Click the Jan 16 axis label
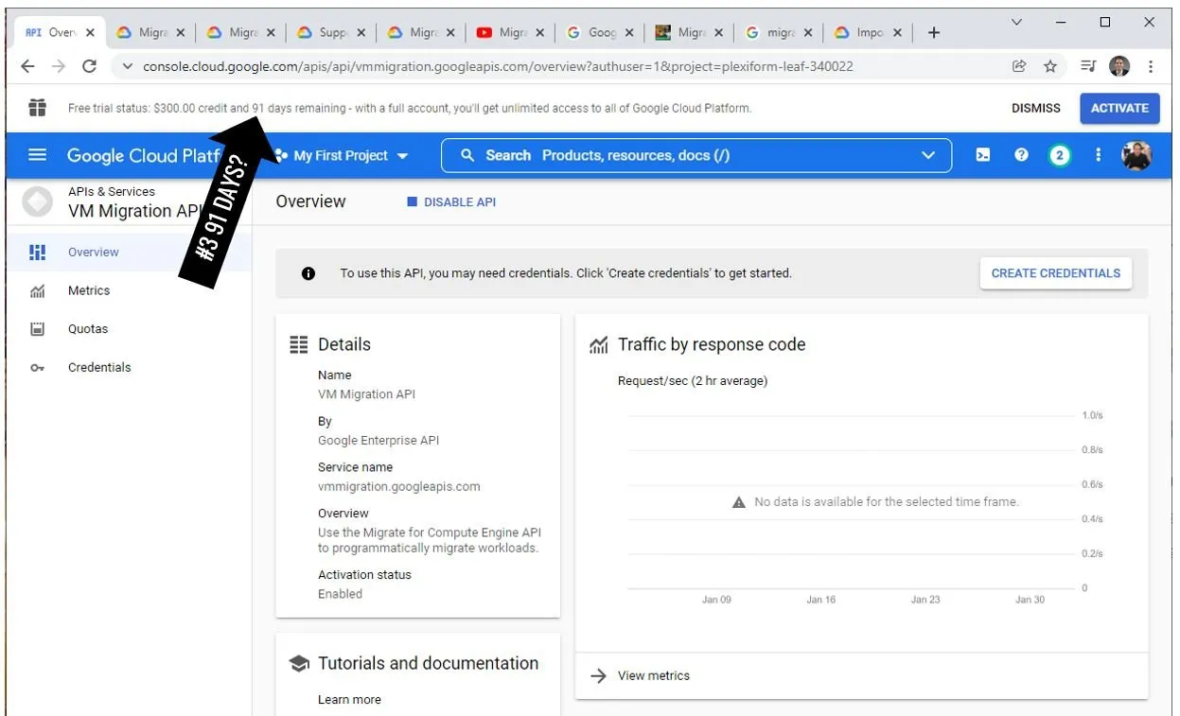 [820, 600]
